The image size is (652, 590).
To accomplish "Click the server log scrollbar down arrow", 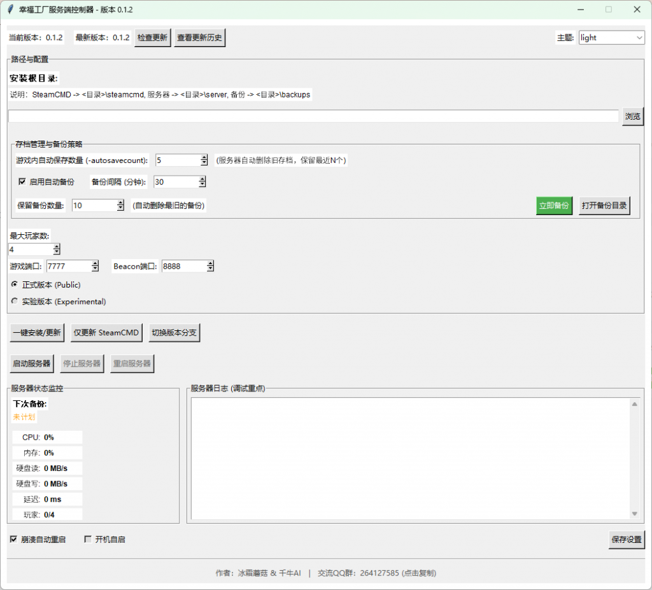I will click(634, 514).
